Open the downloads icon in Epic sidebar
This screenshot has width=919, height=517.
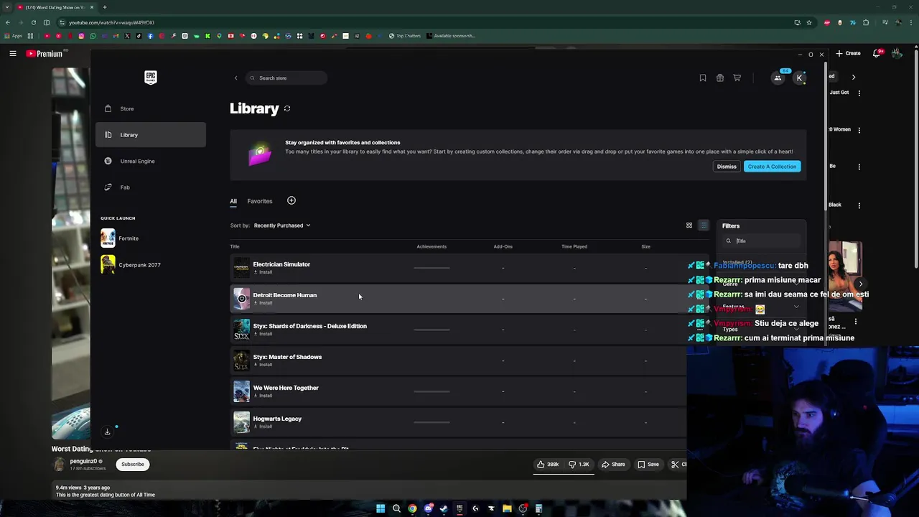(108, 432)
